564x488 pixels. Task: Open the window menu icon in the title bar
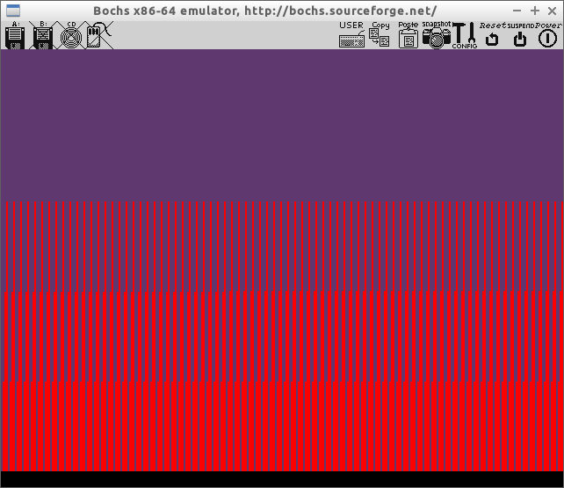[13, 11]
